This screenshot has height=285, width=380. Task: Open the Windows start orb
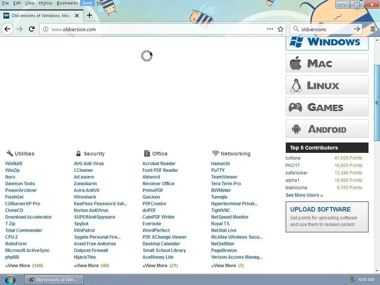tap(10, 280)
